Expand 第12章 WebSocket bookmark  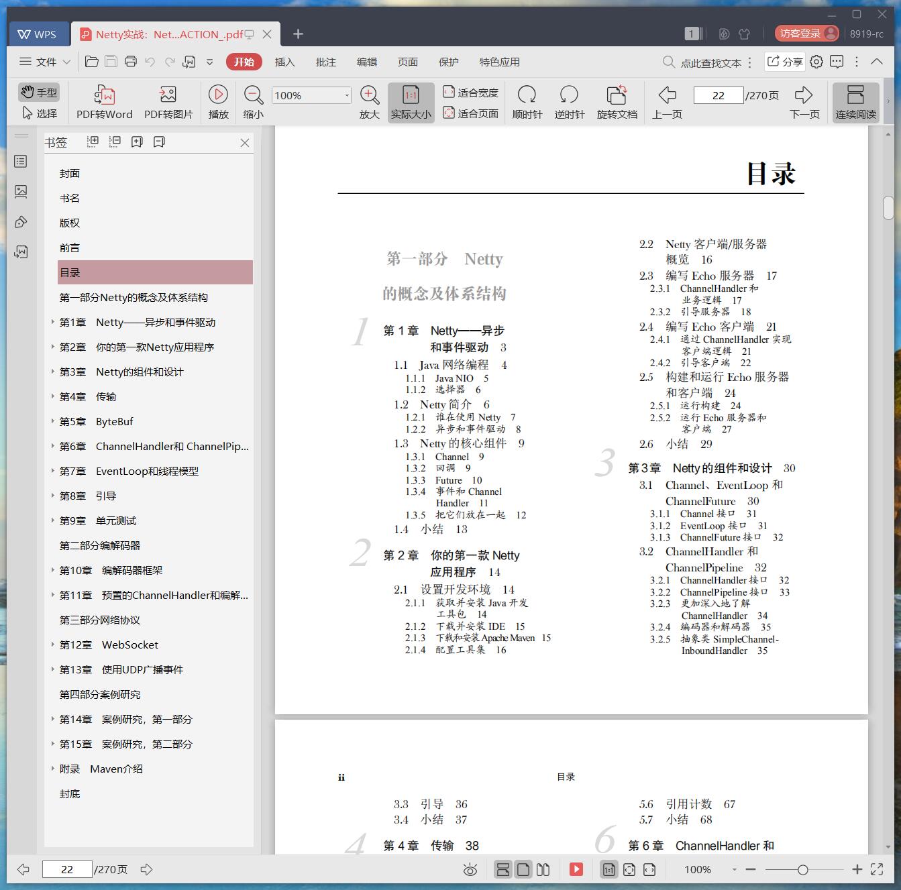pyautogui.click(x=53, y=645)
